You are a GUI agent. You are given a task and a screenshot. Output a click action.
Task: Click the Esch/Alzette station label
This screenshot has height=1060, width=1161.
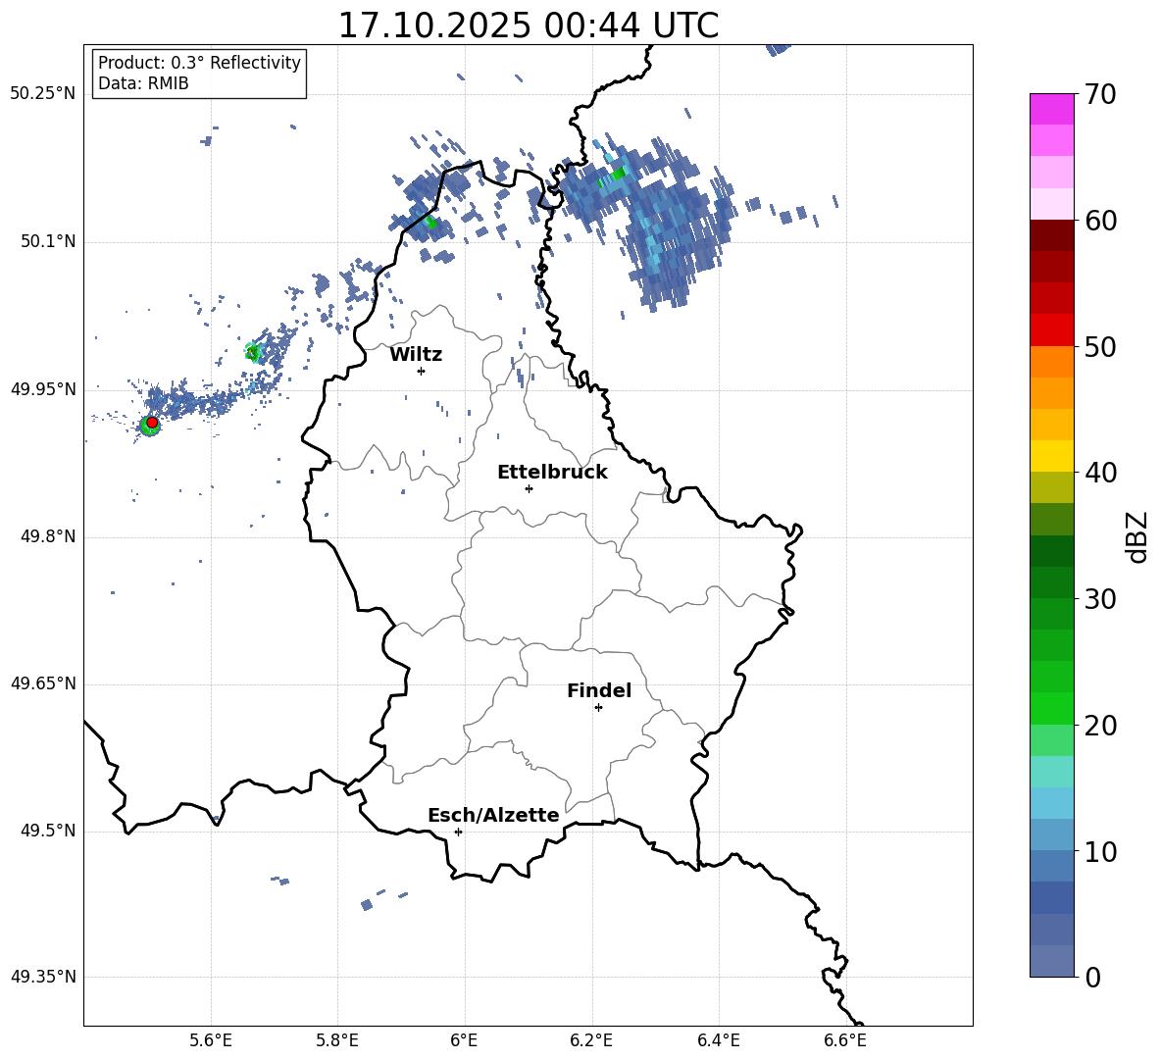tap(493, 815)
